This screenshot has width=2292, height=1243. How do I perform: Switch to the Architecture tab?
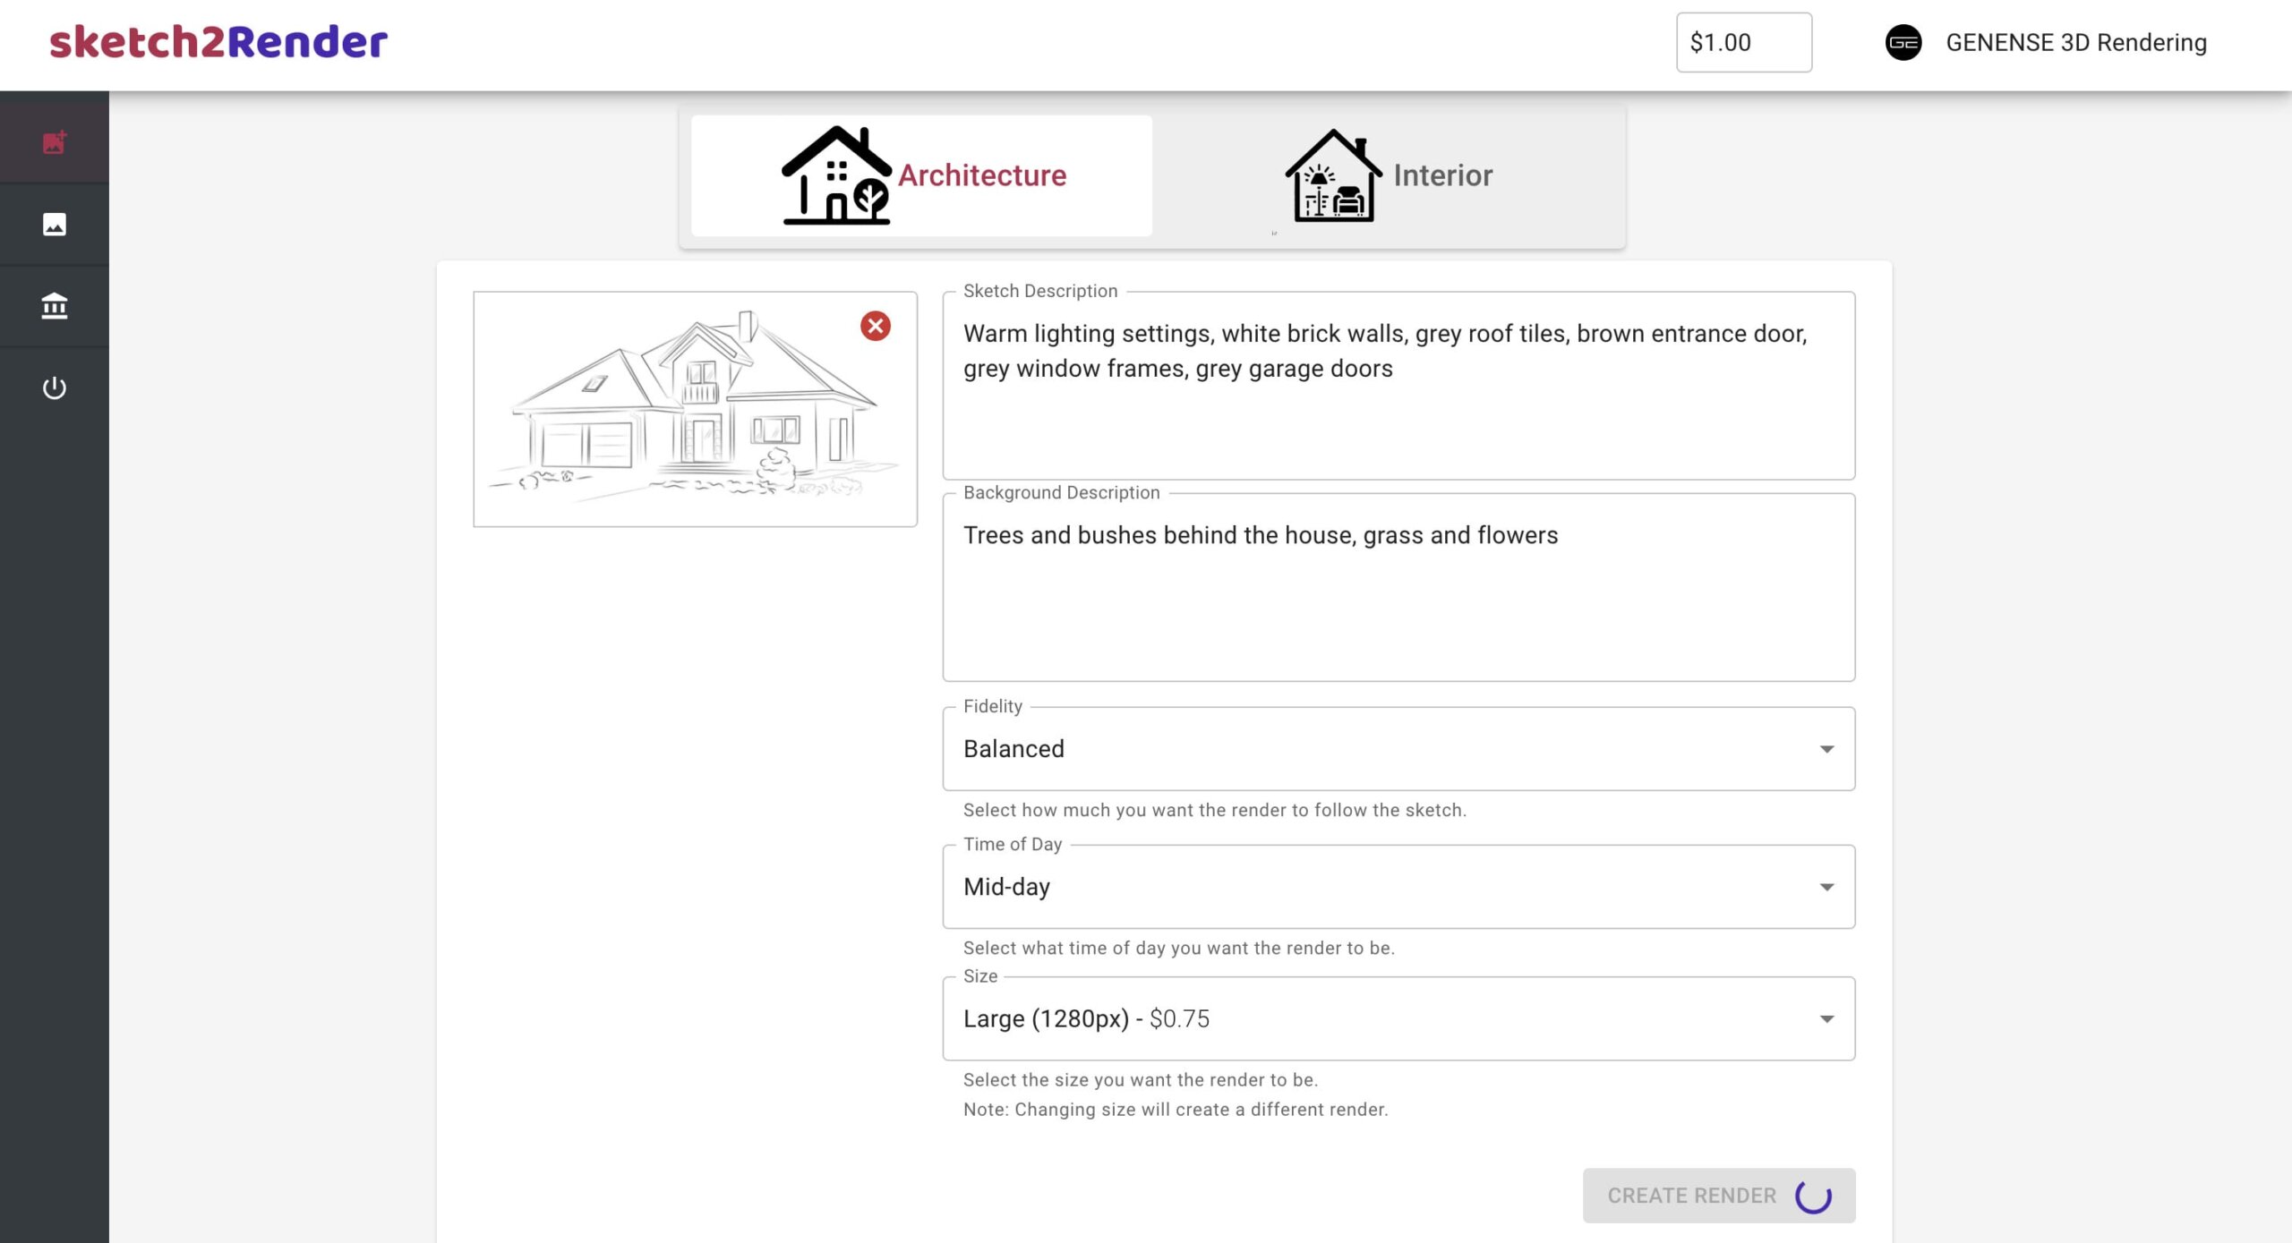[x=920, y=175]
